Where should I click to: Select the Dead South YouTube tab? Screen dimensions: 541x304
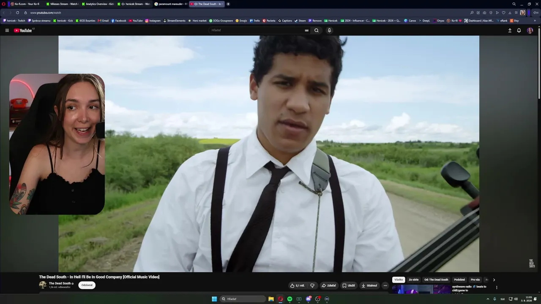point(207,4)
